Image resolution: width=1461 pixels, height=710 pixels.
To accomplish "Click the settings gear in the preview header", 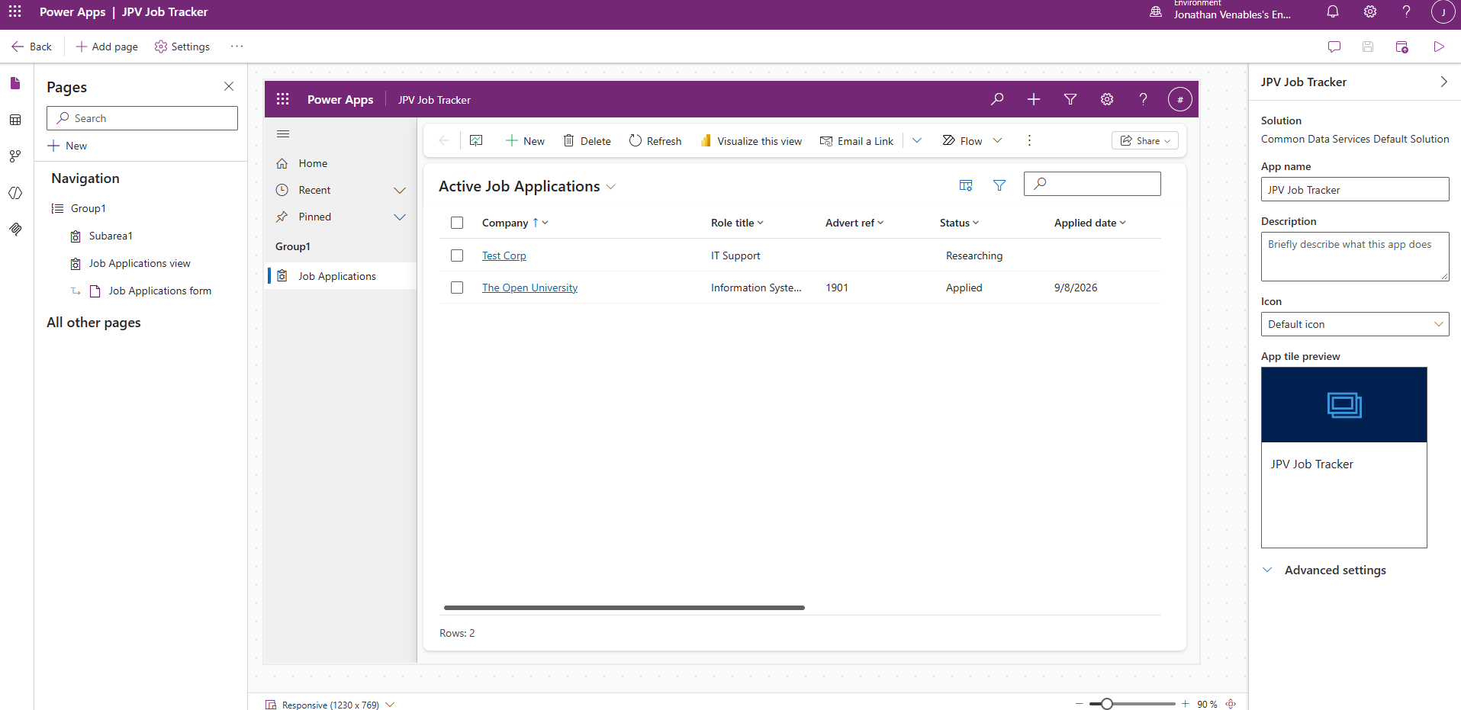I will coord(1107,99).
